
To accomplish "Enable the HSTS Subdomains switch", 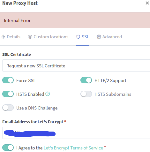I will [86, 94].
